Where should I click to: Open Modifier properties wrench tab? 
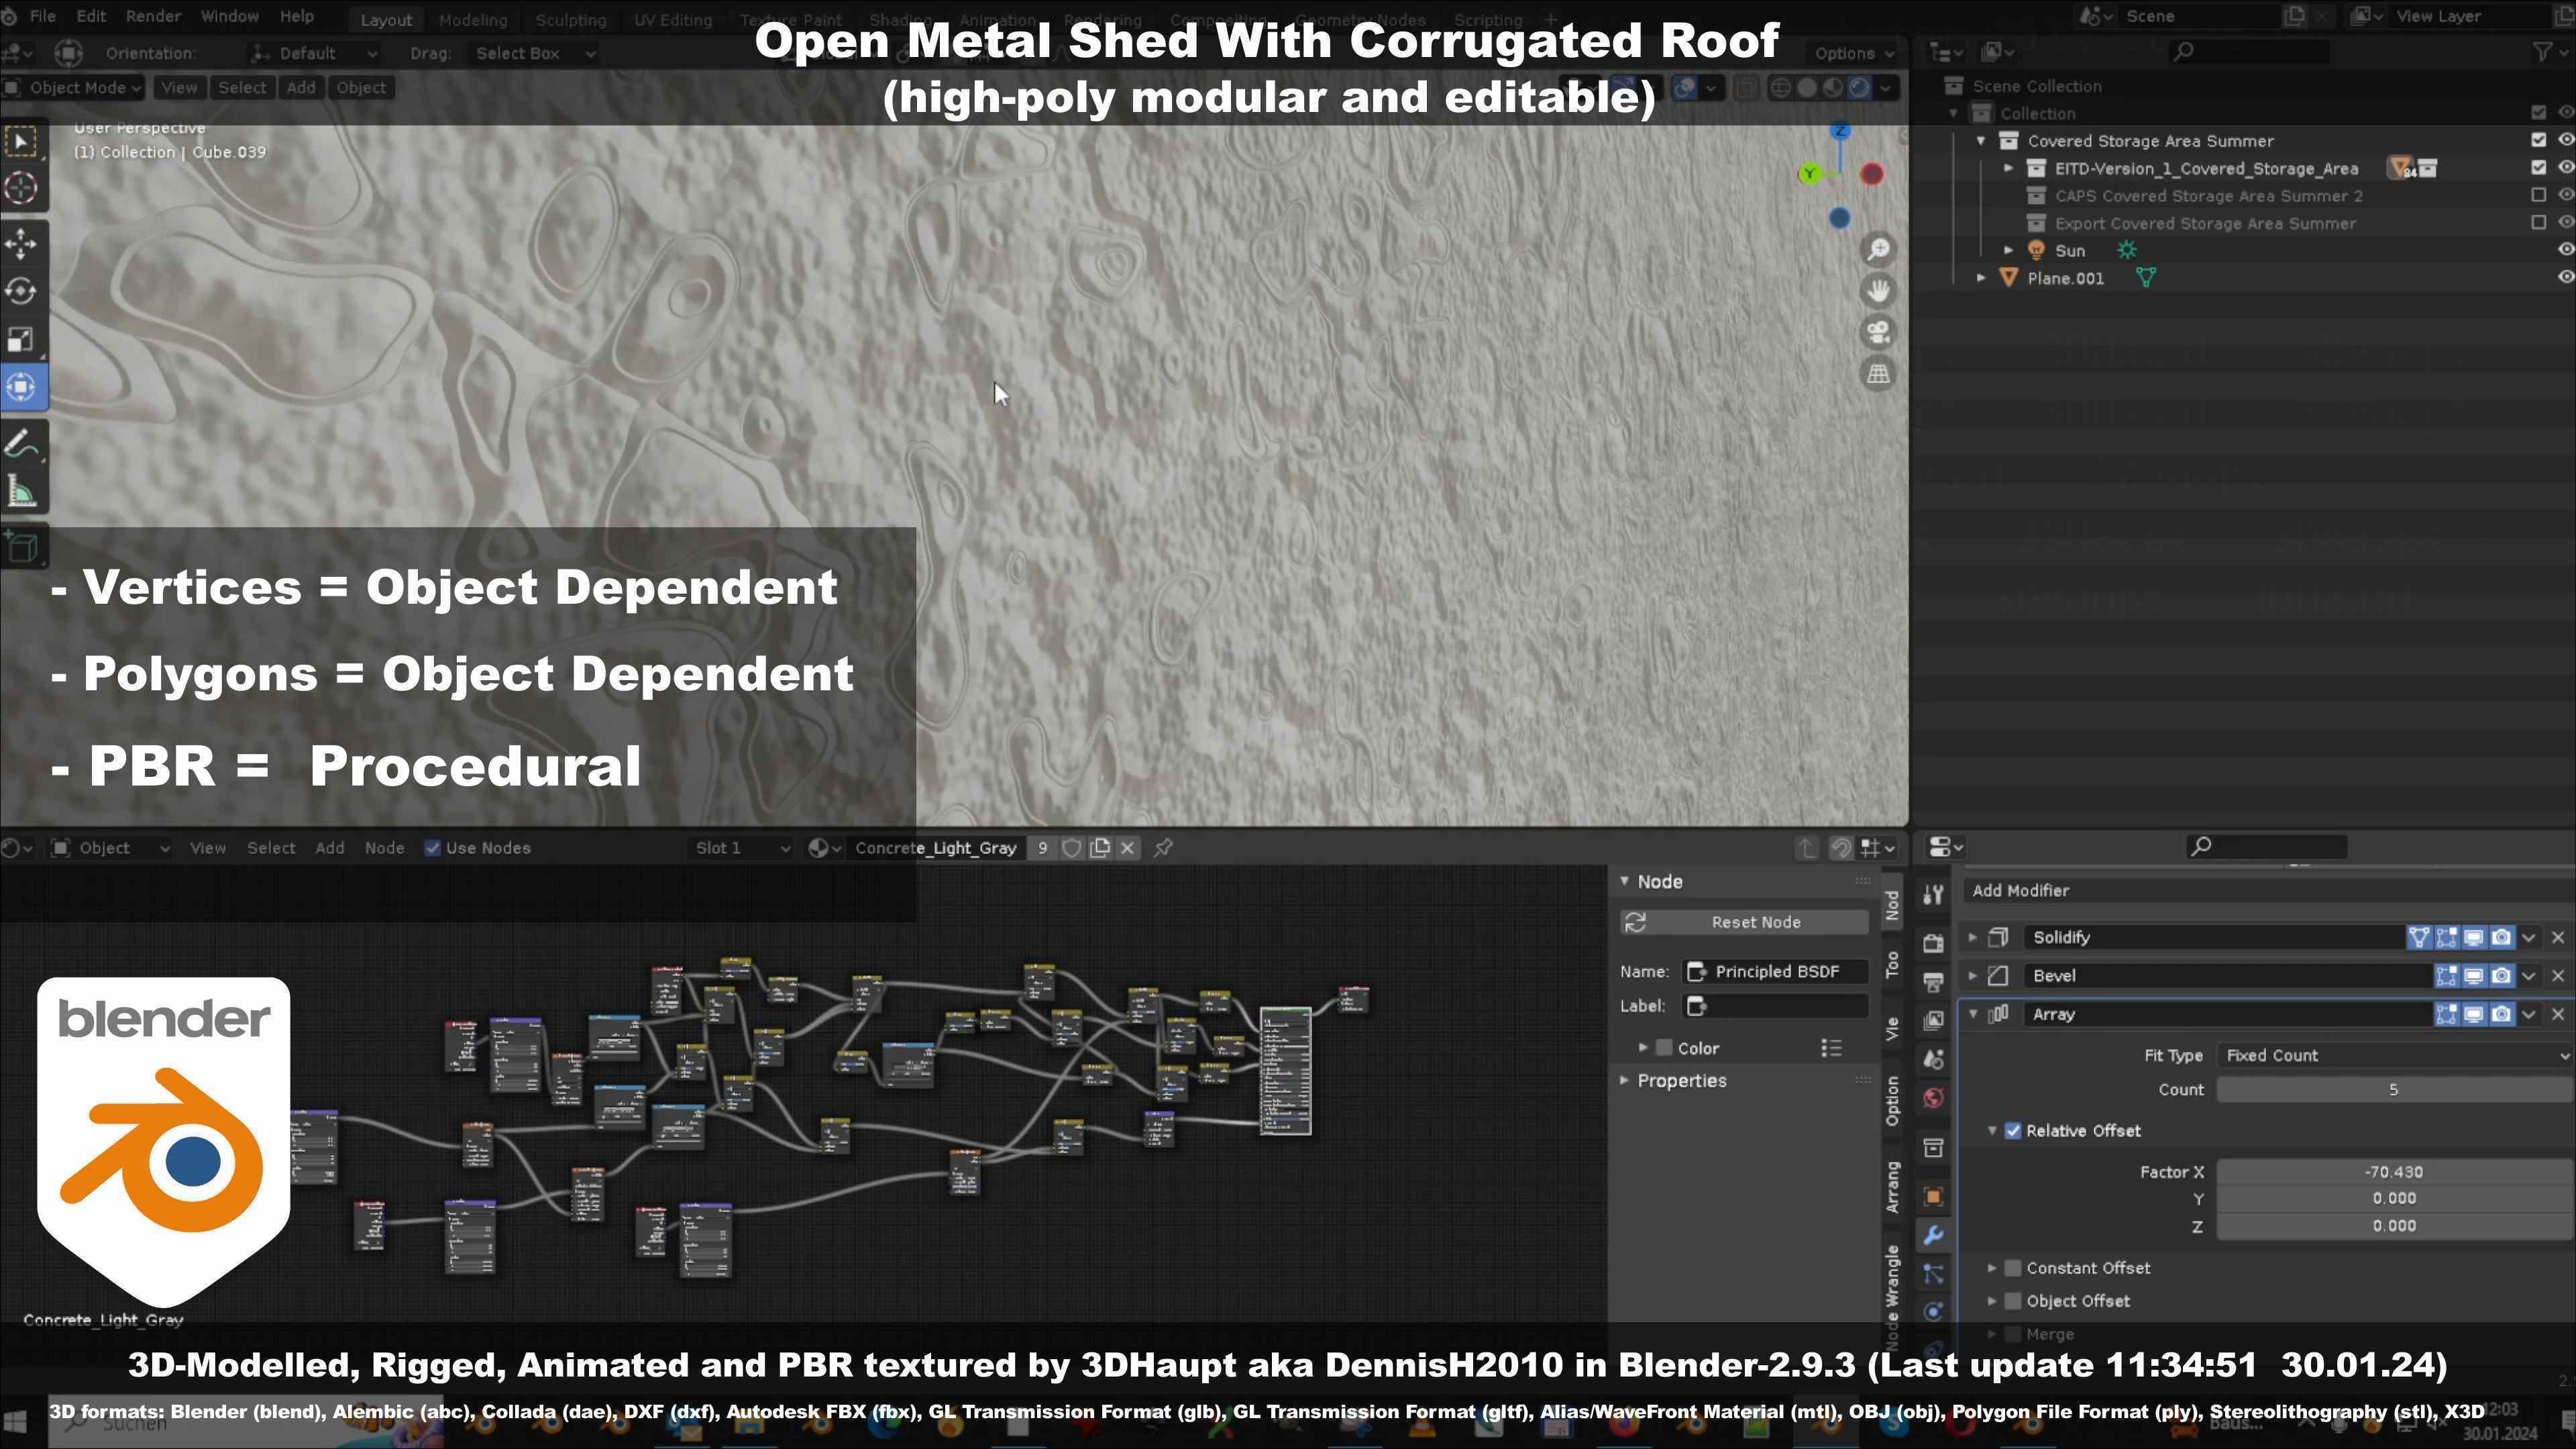coord(1933,1235)
